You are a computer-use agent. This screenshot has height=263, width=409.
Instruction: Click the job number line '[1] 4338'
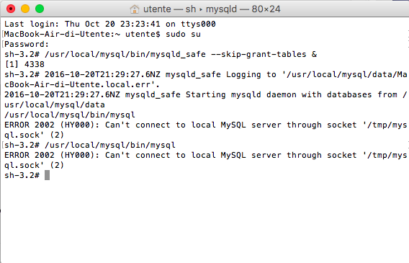point(24,64)
